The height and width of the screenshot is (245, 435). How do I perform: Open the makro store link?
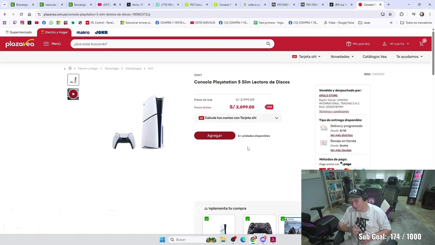(83, 32)
